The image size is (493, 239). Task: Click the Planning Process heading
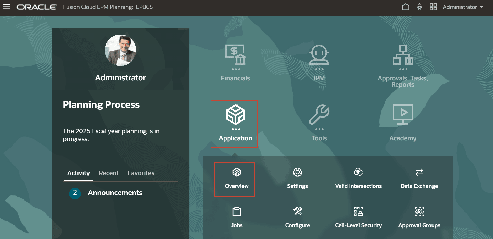(101, 105)
